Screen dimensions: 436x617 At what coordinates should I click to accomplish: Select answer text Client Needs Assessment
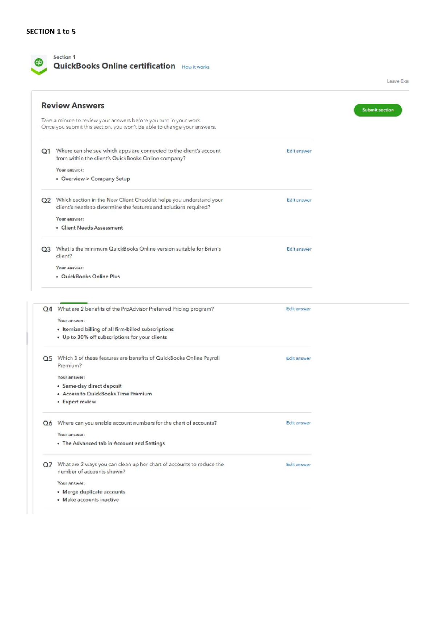point(92,228)
